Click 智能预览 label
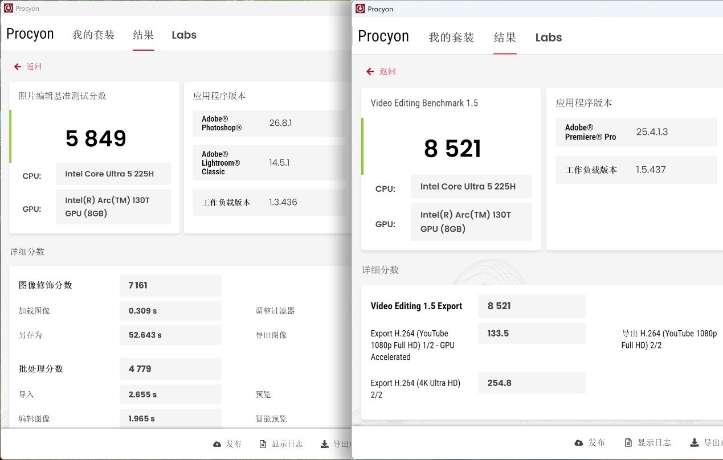This screenshot has height=460, width=723. click(271, 418)
